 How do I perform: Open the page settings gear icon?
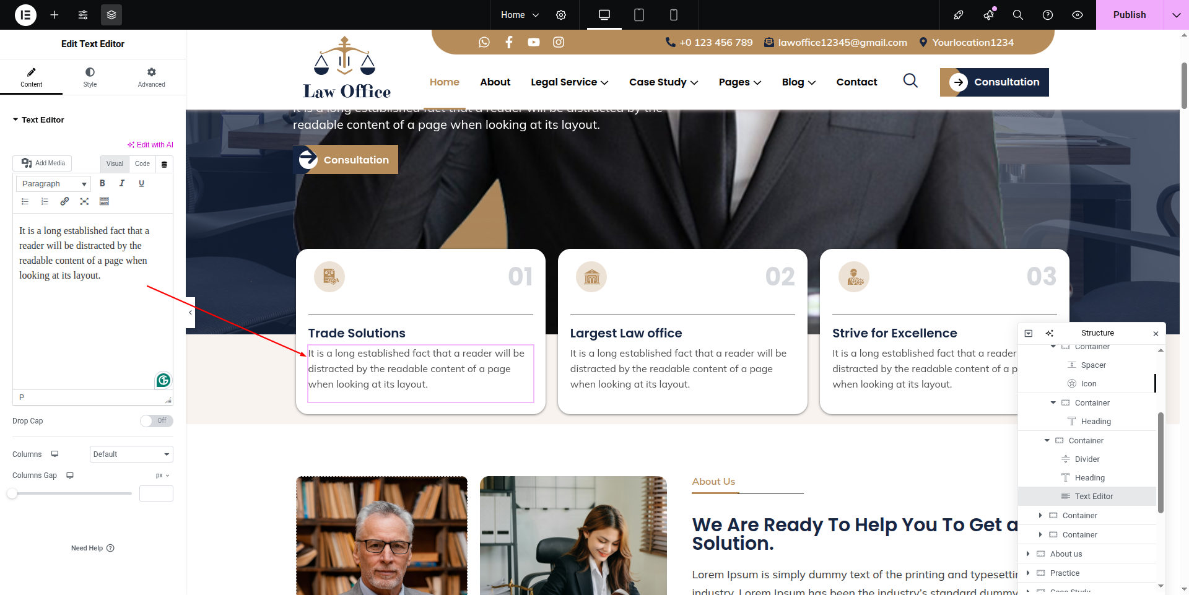point(561,15)
